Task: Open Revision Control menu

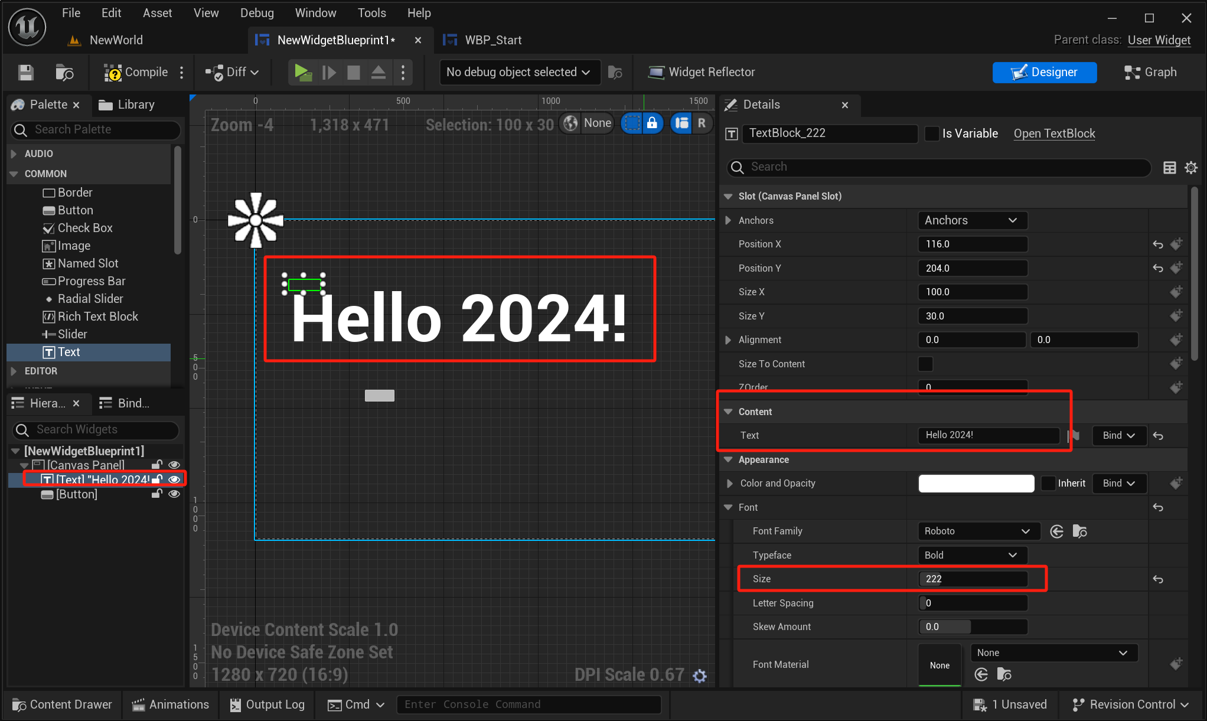Action: coord(1130,704)
